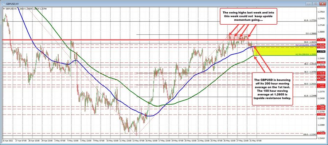Select the 38.2 - 1.24705 Fibonacci level label
328x145 pixels.
(x=310, y=72)
